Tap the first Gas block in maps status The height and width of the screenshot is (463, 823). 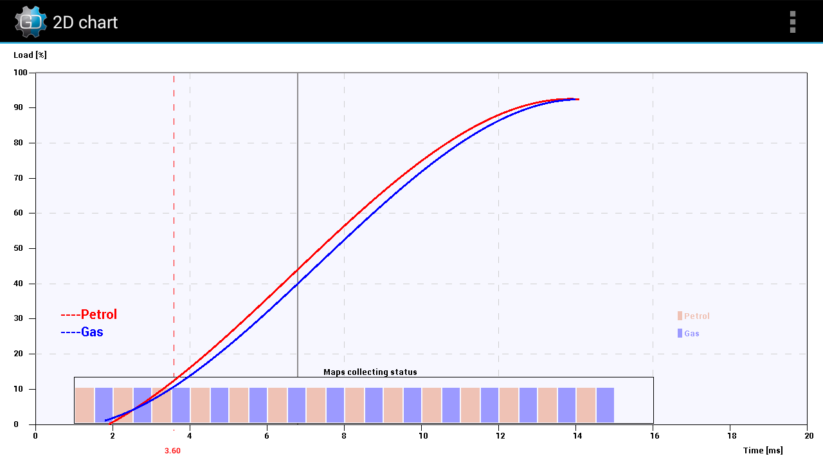pos(104,405)
